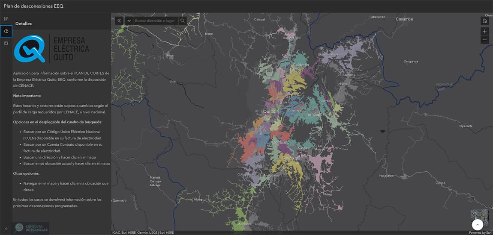
Task: Zoom in with the plus button
Action: tap(484, 31)
